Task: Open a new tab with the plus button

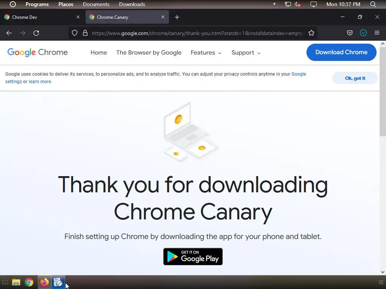Action: [x=177, y=17]
